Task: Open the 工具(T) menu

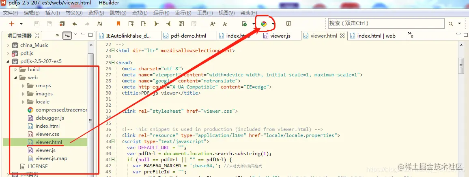Action: [x=205, y=13]
